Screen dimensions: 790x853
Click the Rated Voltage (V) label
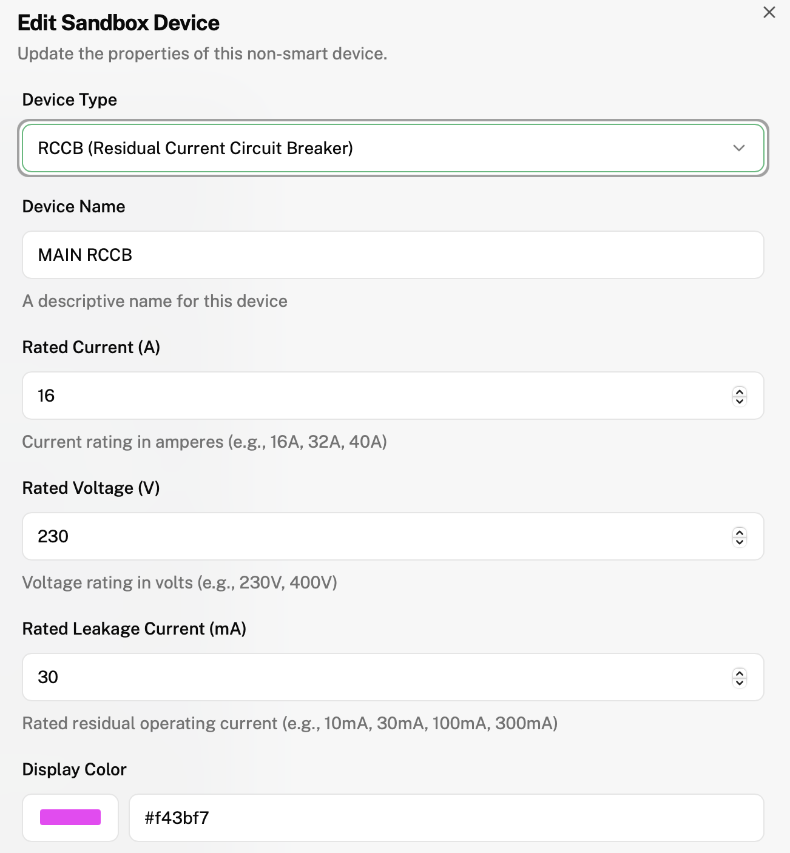click(91, 488)
